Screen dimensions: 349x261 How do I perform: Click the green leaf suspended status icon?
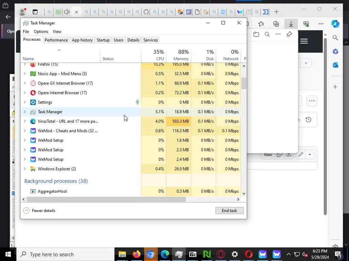tap(138, 102)
